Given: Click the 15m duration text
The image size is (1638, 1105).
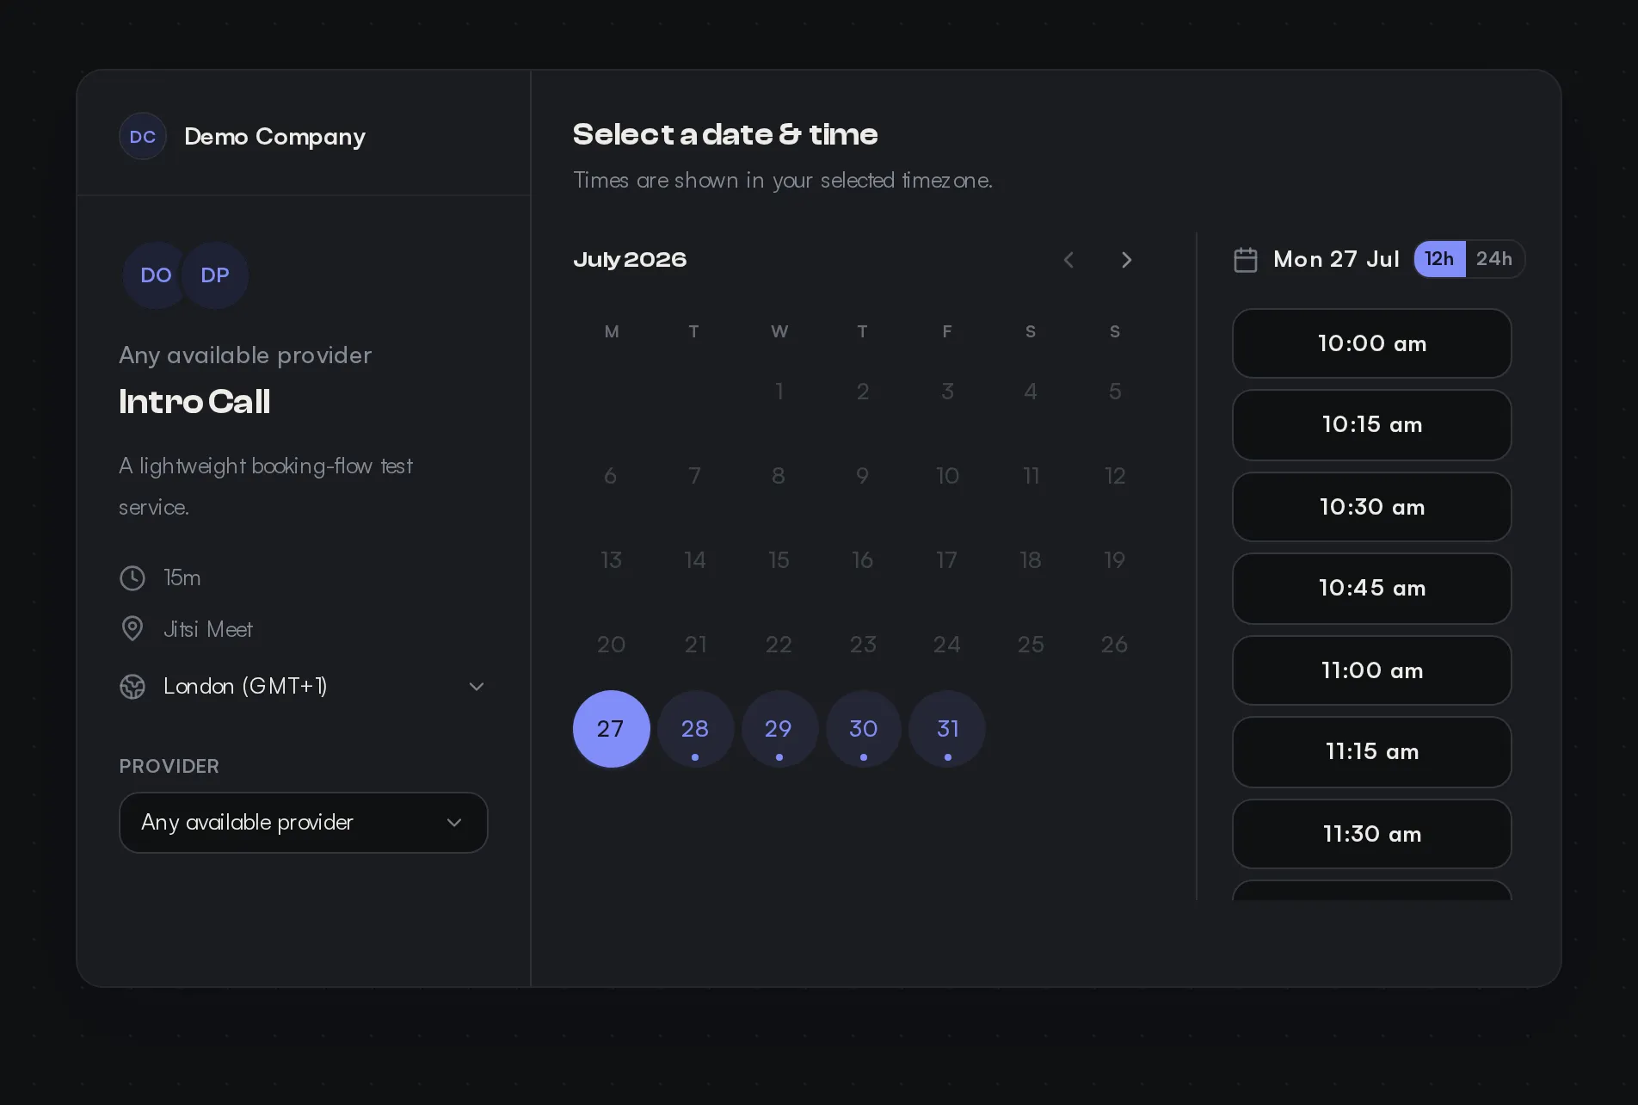Looking at the screenshot, I should [182, 577].
